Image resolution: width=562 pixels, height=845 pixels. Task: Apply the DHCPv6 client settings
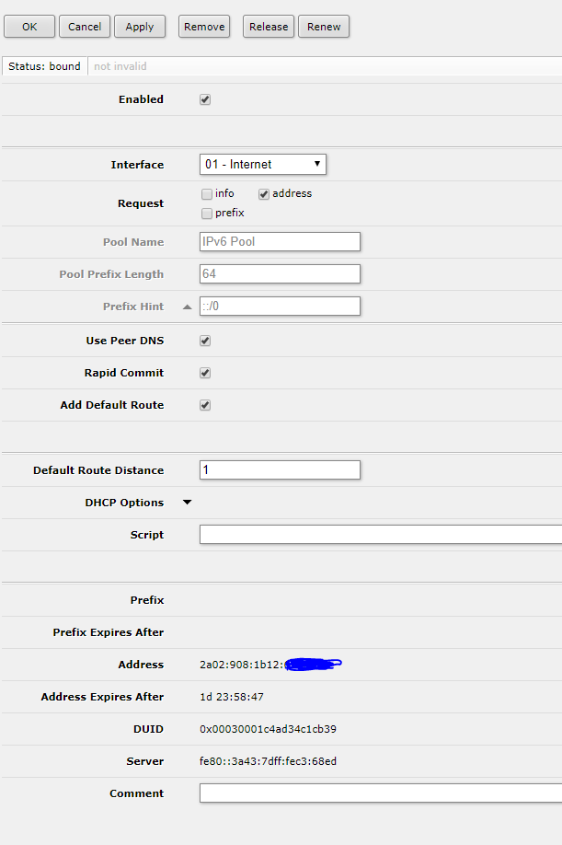click(140, 27)
